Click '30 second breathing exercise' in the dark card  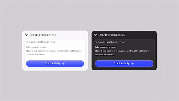coord(110,42)
